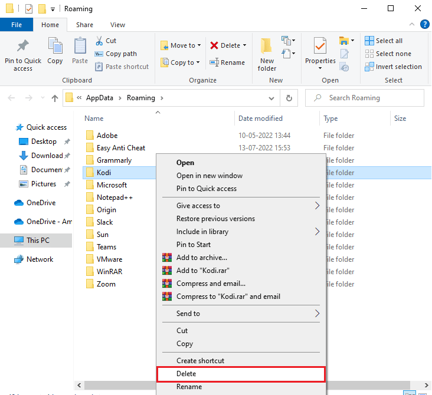Image resolution: width=432 pixels, height=395 pixels.
Task: Choose Copy in the context menu
Action: coord(241,344)
